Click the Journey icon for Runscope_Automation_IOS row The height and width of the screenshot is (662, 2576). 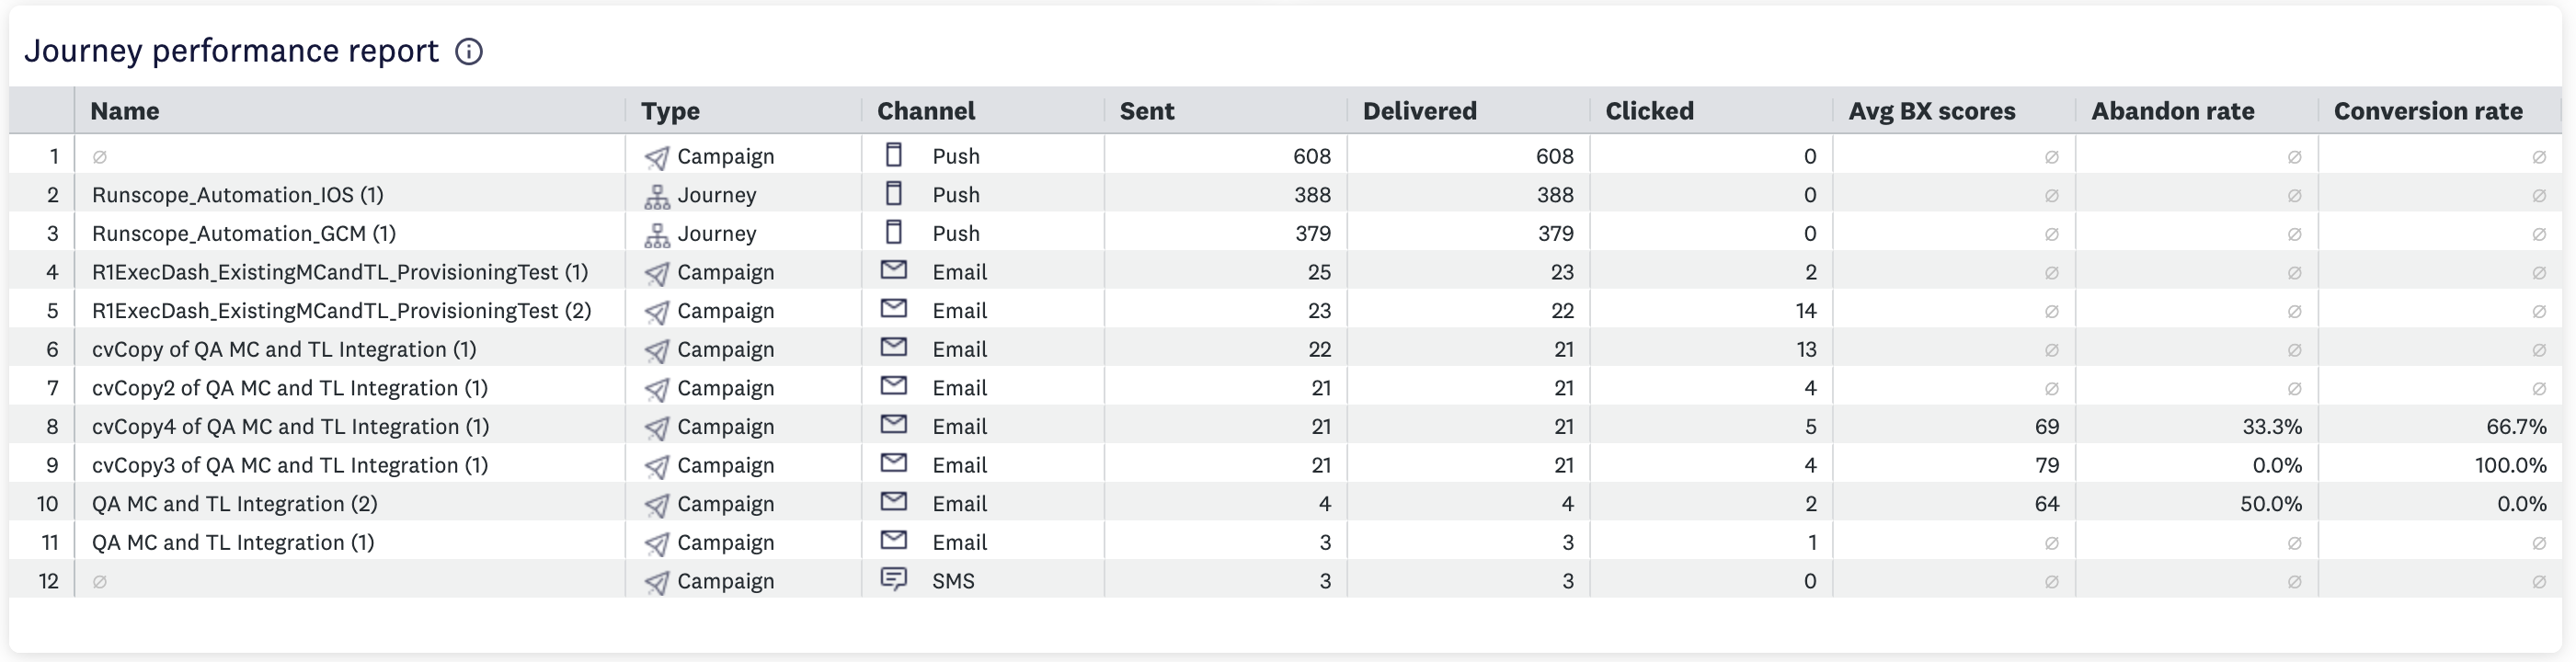[657, 196]
